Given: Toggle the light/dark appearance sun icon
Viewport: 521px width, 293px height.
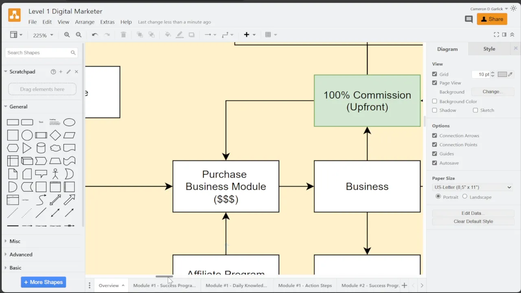Looking at the screenshot, I should point(513,9).
